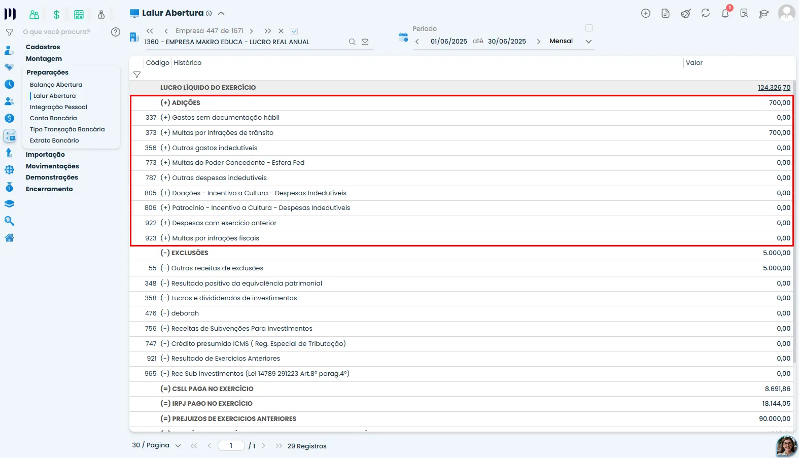Click the handshake icon in left sidebar

click(9, 67)
